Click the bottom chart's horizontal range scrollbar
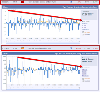Image resolution: width=100 pixels, height=92 pixels. [x=43, y=90]
